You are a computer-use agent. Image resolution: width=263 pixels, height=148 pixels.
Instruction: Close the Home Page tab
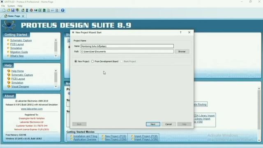coord(23,16)
